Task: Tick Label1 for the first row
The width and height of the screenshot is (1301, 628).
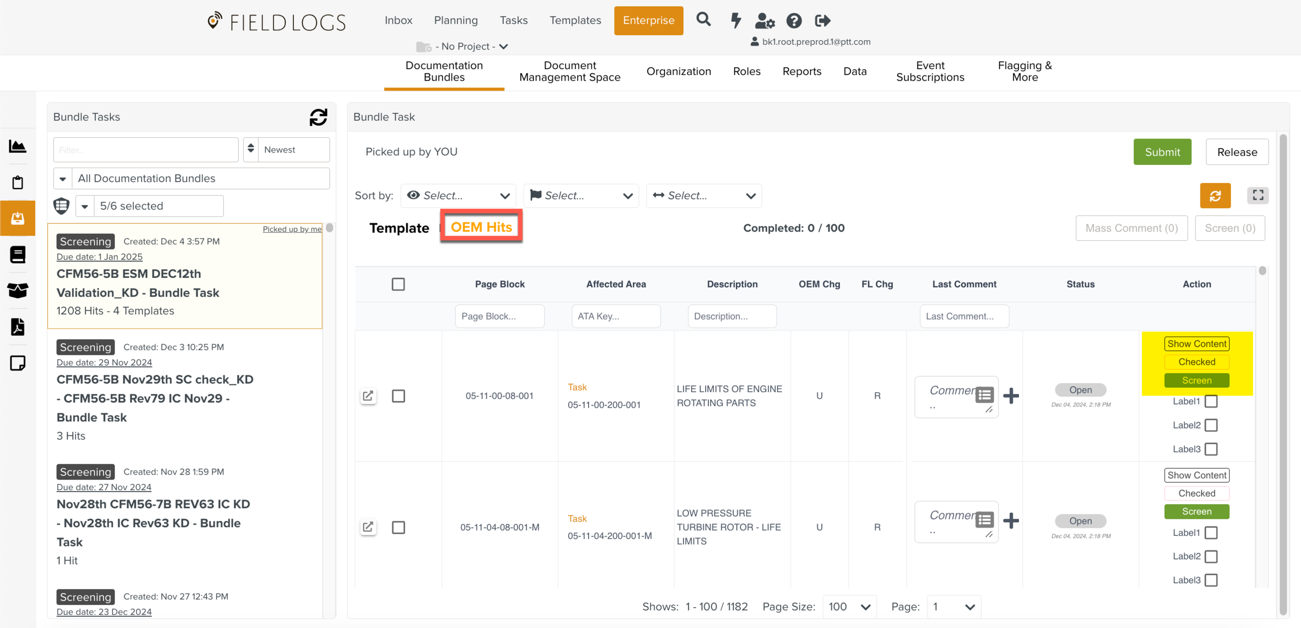Action: pos(1211,401)
